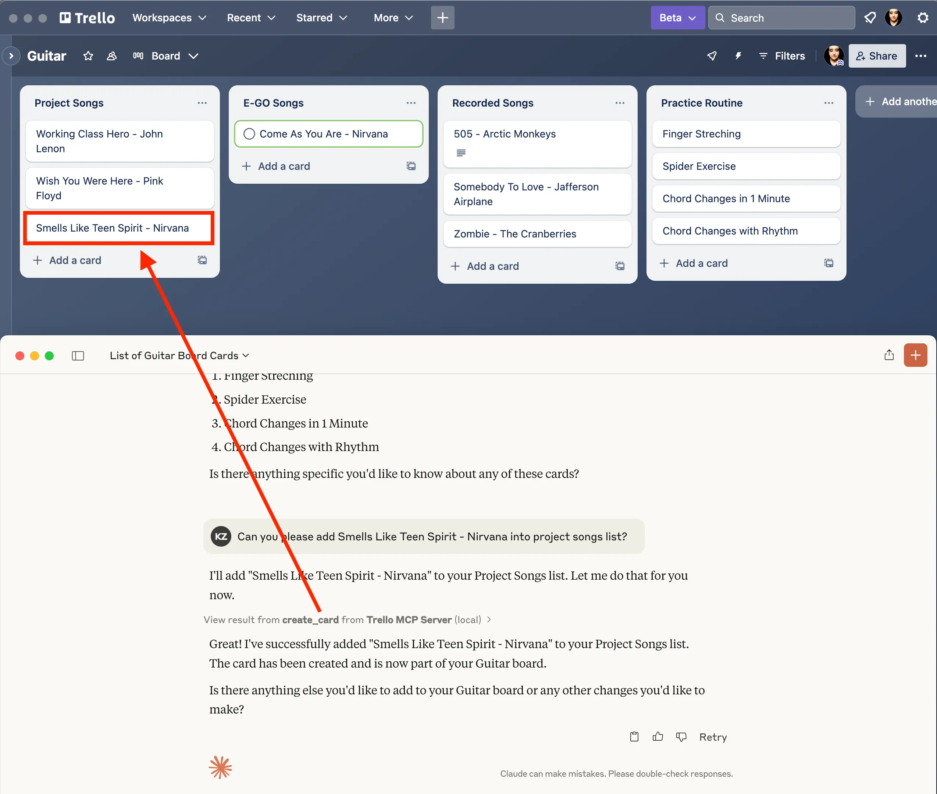937x794 pixels.
Task: Mark Come As You Are card complete
Action: (x=249, y=134)
